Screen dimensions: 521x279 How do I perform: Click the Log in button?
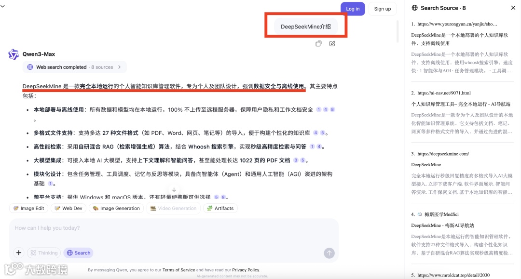coord(353,9)
